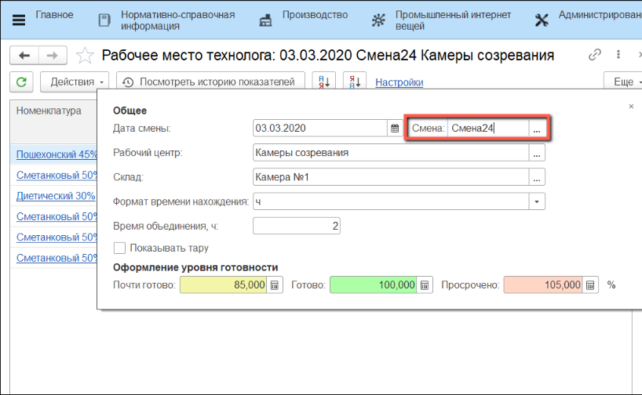Click the green Готово value field
642x395 pixels.
[373, 286]
